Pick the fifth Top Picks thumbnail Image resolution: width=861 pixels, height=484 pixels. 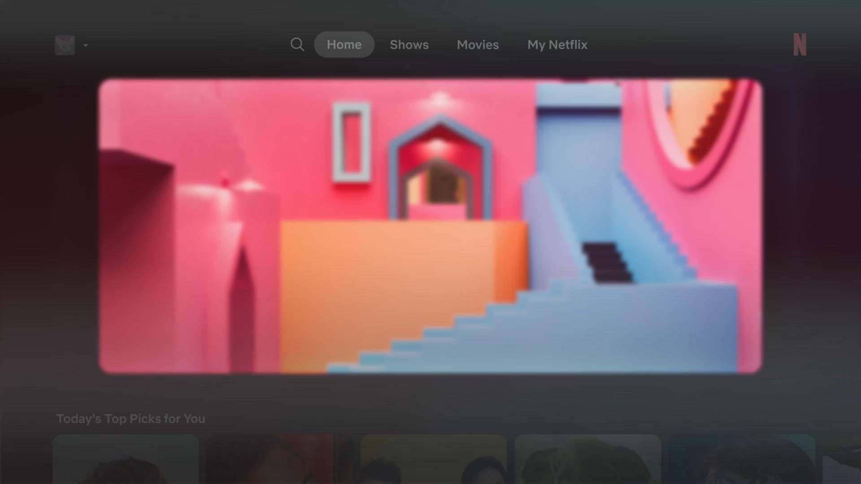[x=741, y=459]
